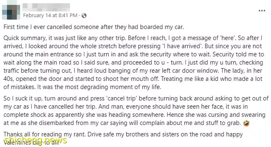Click the globe public audience icon
Image resolution: width=271 pixels, height=147 pixels.
[x=84, y=16]
